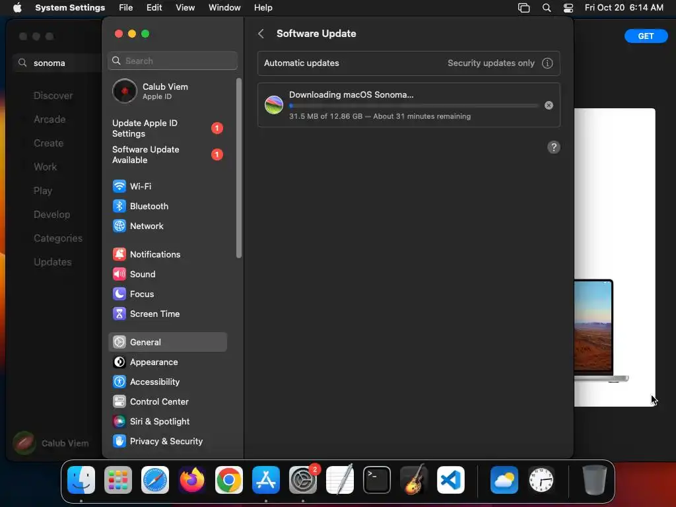Viewport: 676px width, 507px height.
Task: Open Software Update Available item
Action: point(167,154)
